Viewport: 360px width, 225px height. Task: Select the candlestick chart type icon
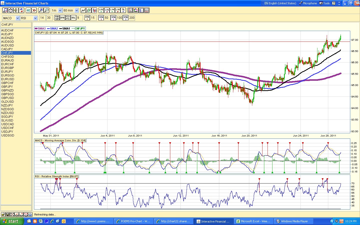point(94,10)
